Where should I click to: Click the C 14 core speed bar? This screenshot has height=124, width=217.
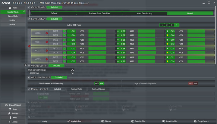tap(146, 48)
